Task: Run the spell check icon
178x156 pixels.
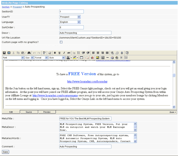Action: click(x=44, y=53)
